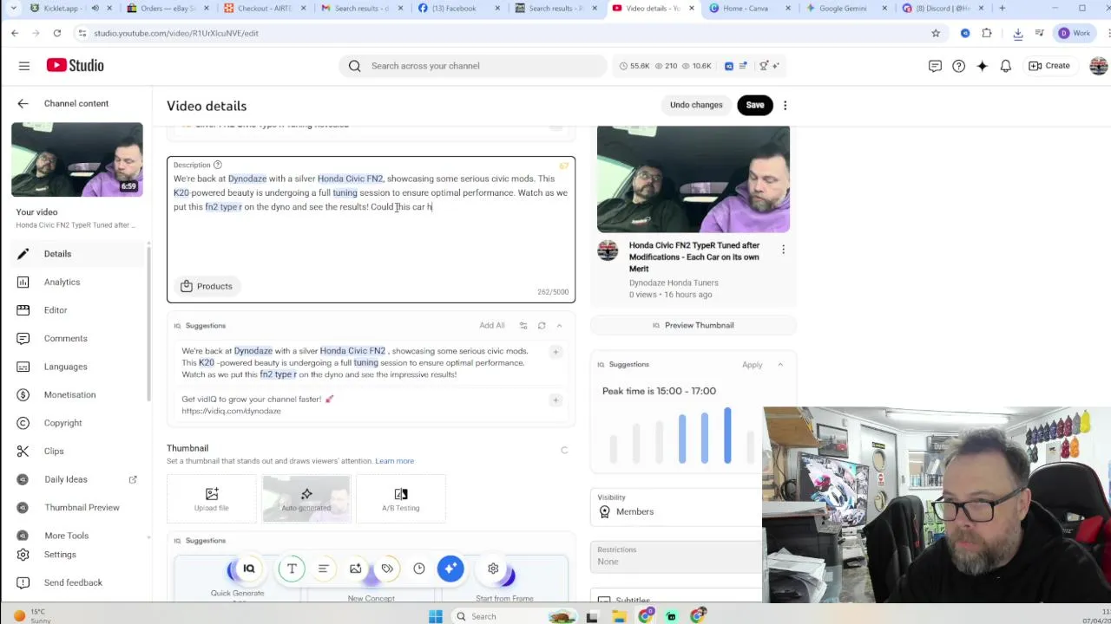Viewport: 1111px width, 624px height.
Task: Click the Clips scissors item
Action: click(x=54, y=451)
